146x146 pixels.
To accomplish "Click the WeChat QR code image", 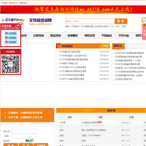I will [11, 64].
